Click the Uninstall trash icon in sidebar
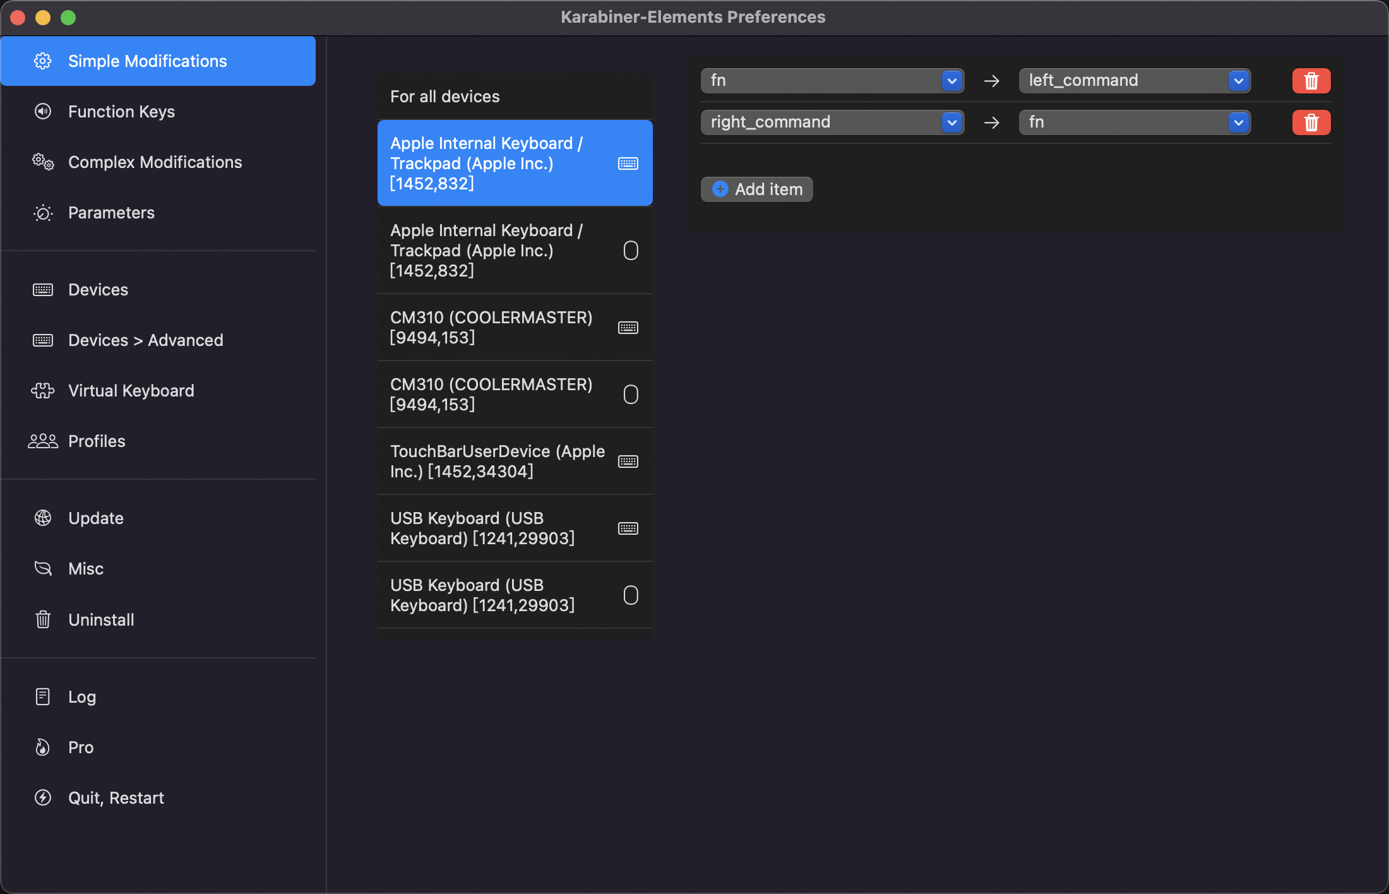 (43, 619)
